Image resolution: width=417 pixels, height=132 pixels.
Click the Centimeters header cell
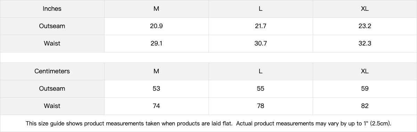coord(52,71)
